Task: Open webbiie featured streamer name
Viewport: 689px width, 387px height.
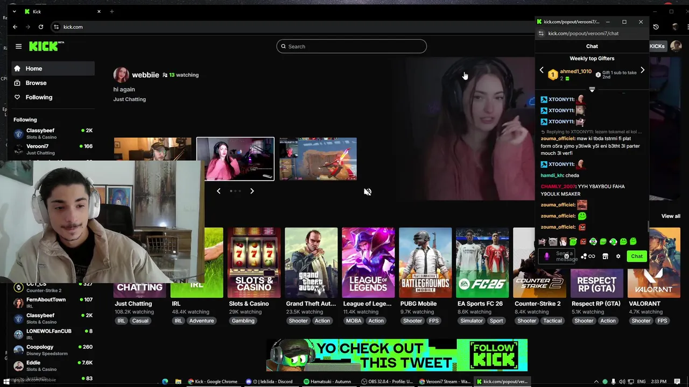Action: pos(145,75)
